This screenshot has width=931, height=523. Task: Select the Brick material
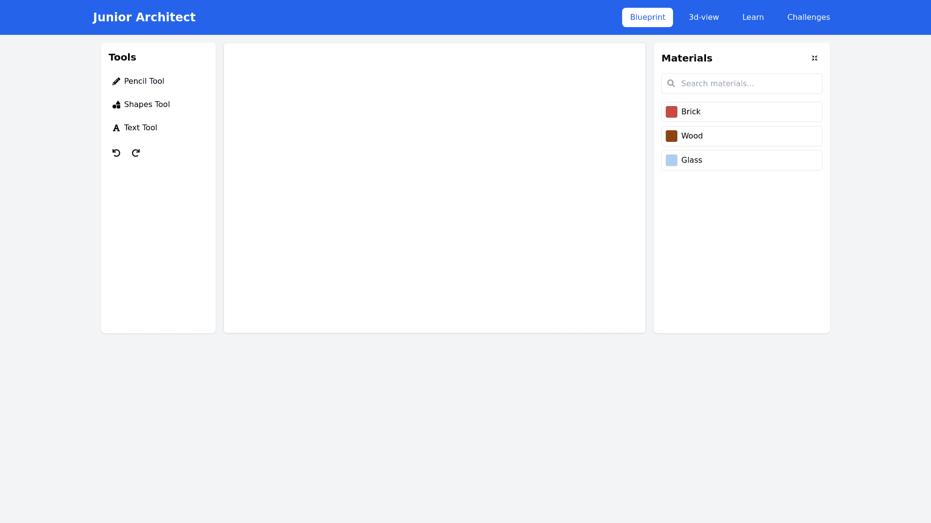tap(741, 111)
